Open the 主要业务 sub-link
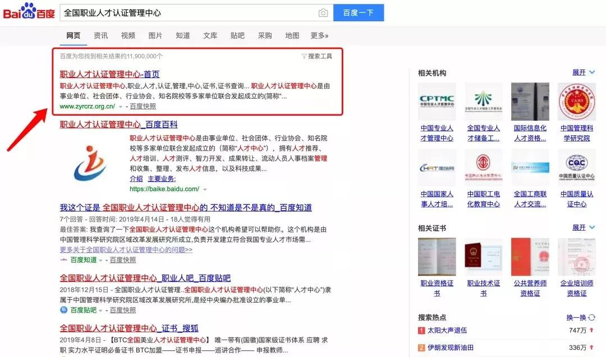 [162, 178]
